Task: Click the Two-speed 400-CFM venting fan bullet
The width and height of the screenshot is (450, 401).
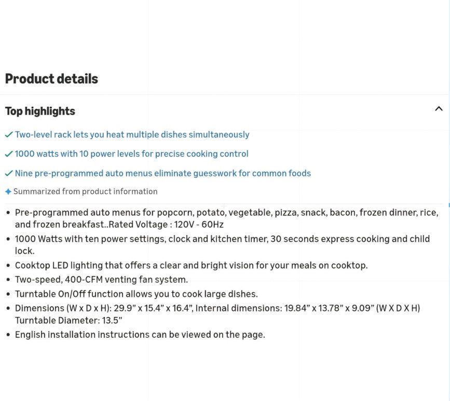Action: 101,280
